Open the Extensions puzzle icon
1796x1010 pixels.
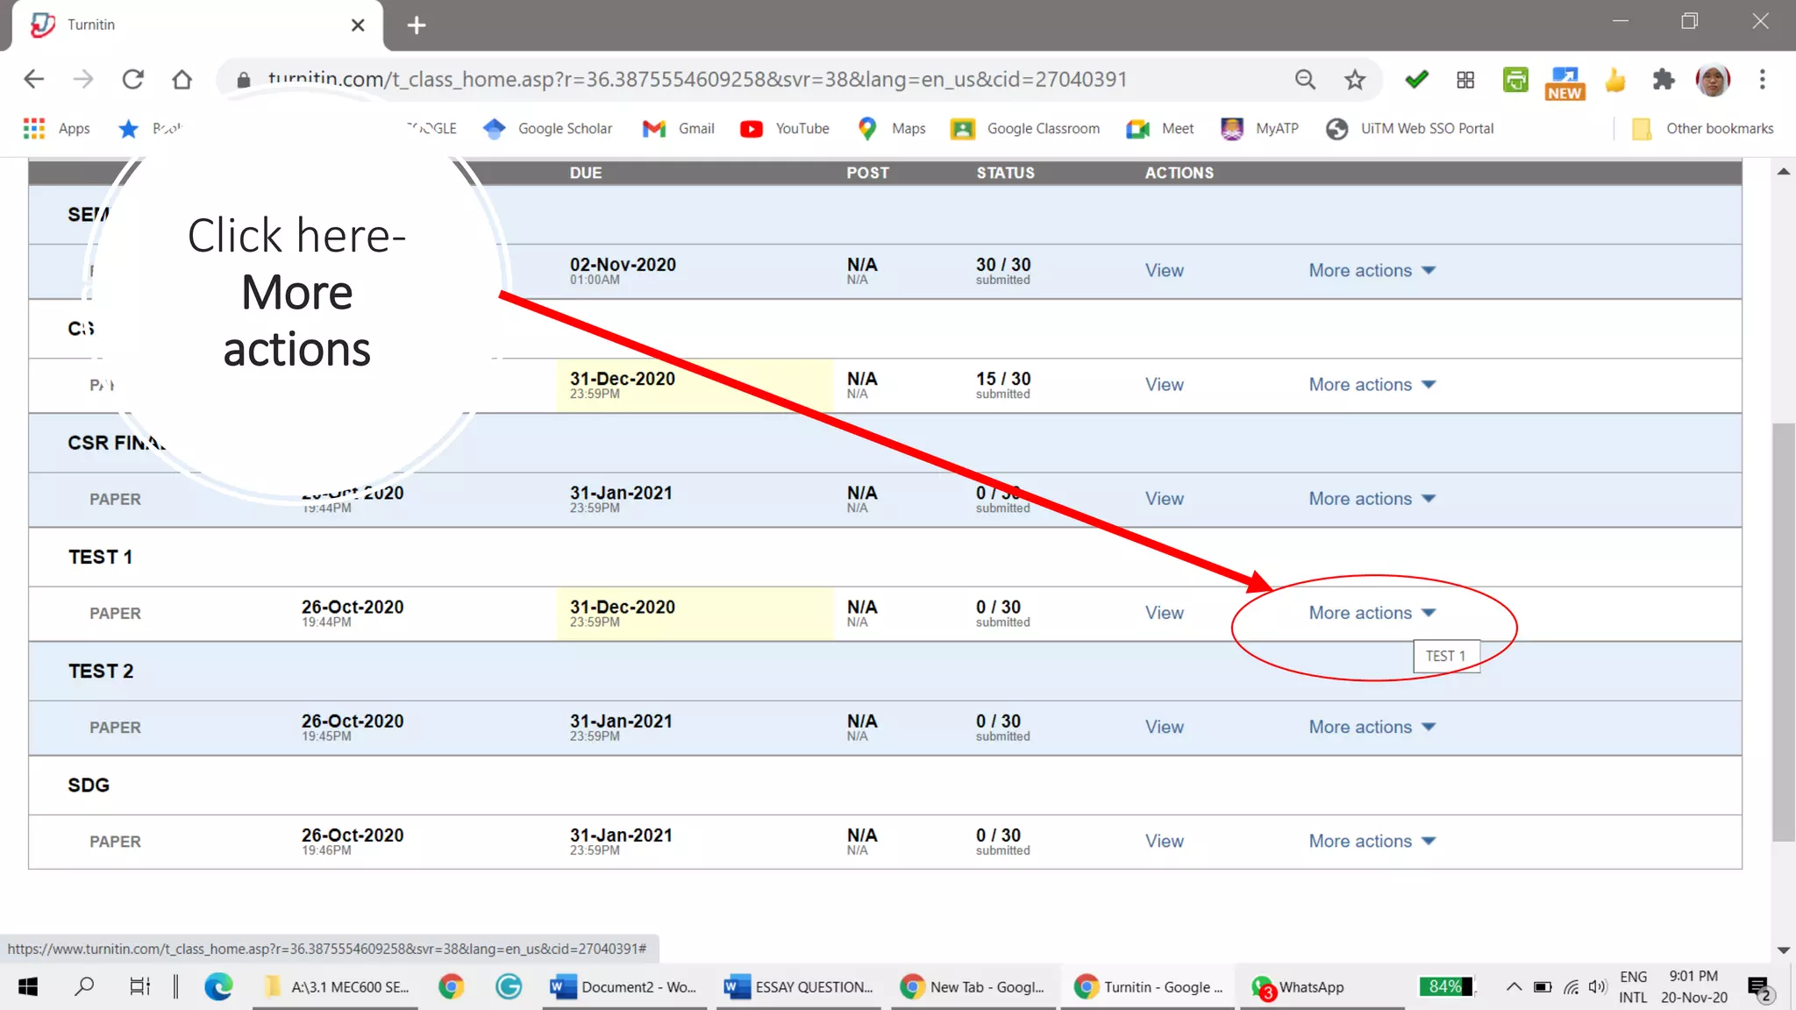1663,80
